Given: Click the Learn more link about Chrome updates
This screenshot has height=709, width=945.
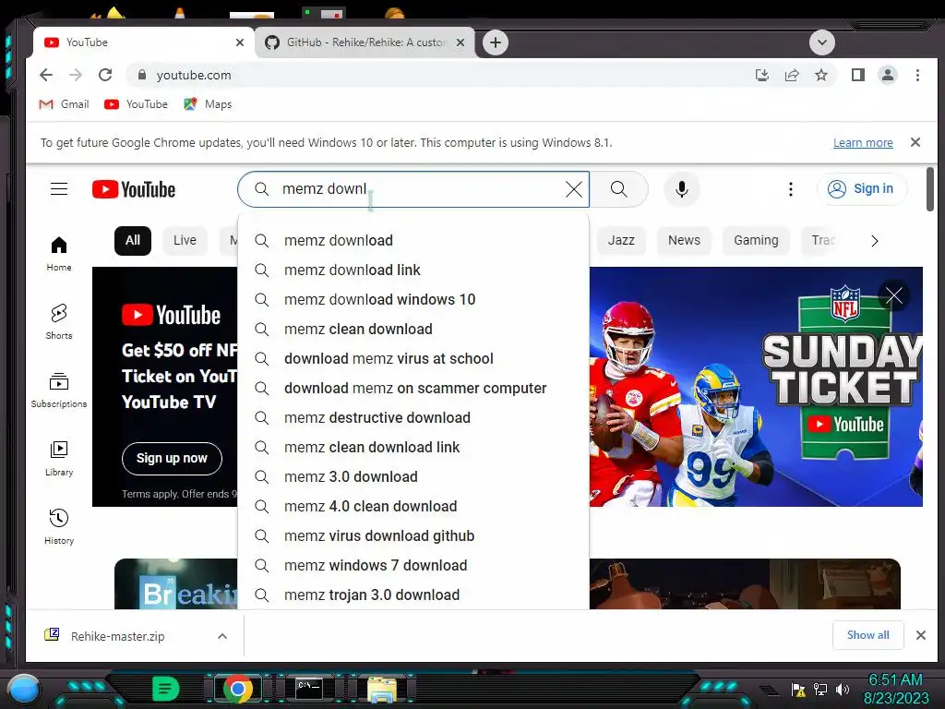Looking at the screenshot, I should [863, 142].
